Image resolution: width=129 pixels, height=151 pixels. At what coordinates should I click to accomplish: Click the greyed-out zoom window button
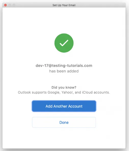pos(14,5)
